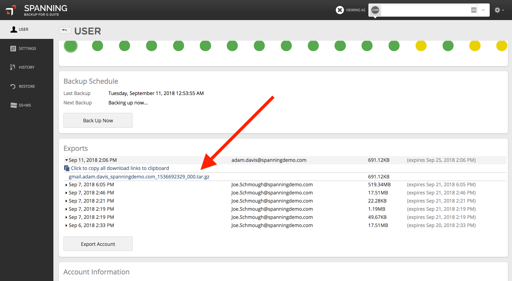
Task: Select the first yellow backup status dot
Action: [x=421, y=46]
